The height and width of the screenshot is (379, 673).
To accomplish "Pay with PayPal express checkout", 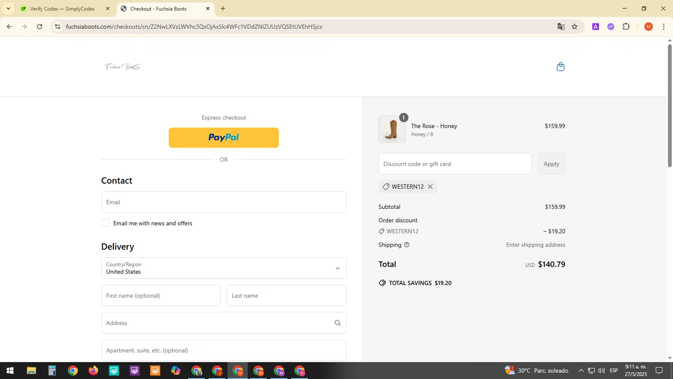I will point(224,137).
